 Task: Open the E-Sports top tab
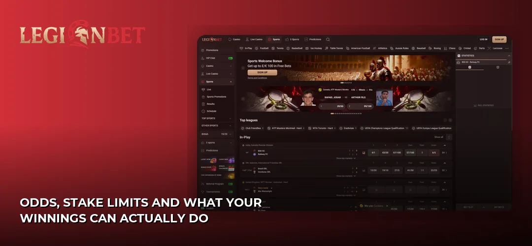292,39
